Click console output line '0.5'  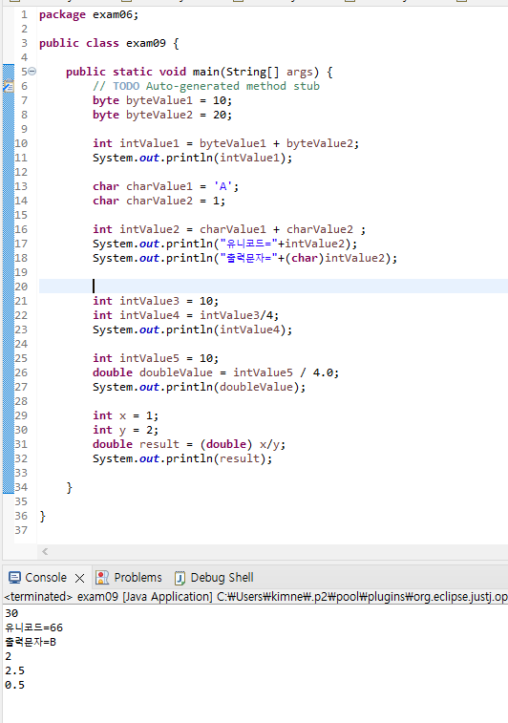[14, 685]
